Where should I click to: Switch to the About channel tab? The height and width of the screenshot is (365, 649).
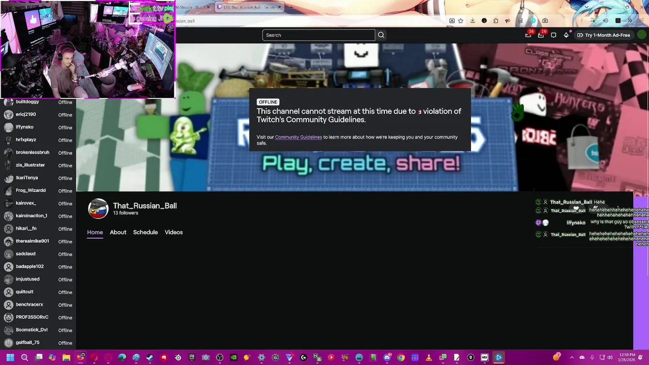coord(118,232)
